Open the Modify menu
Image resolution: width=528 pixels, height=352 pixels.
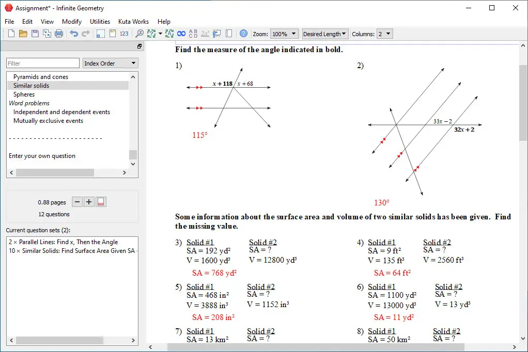click(72, 22)
